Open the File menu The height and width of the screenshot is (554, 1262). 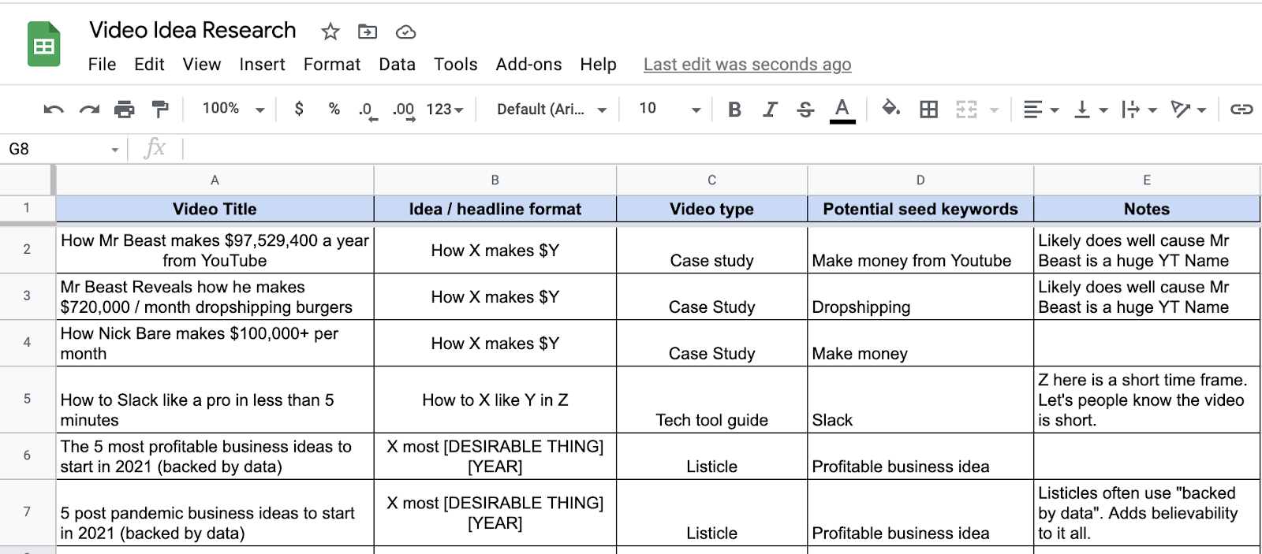102,65
